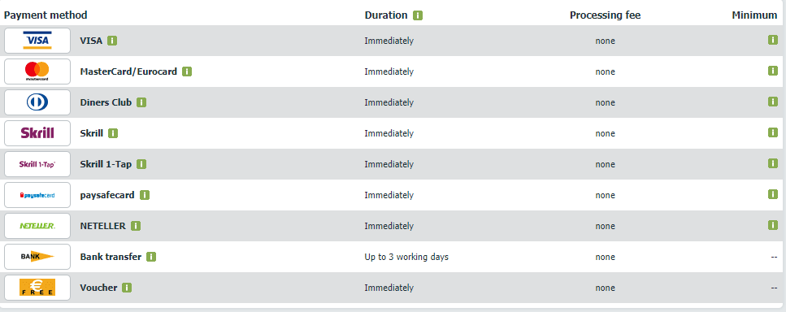Choose the Diners Club logo
The image size is (786, 312).
[37, 102]
